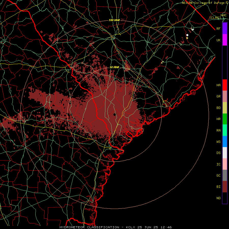Click the WS legend label
This screenshot has height=229, width=229.
(218, 141)
